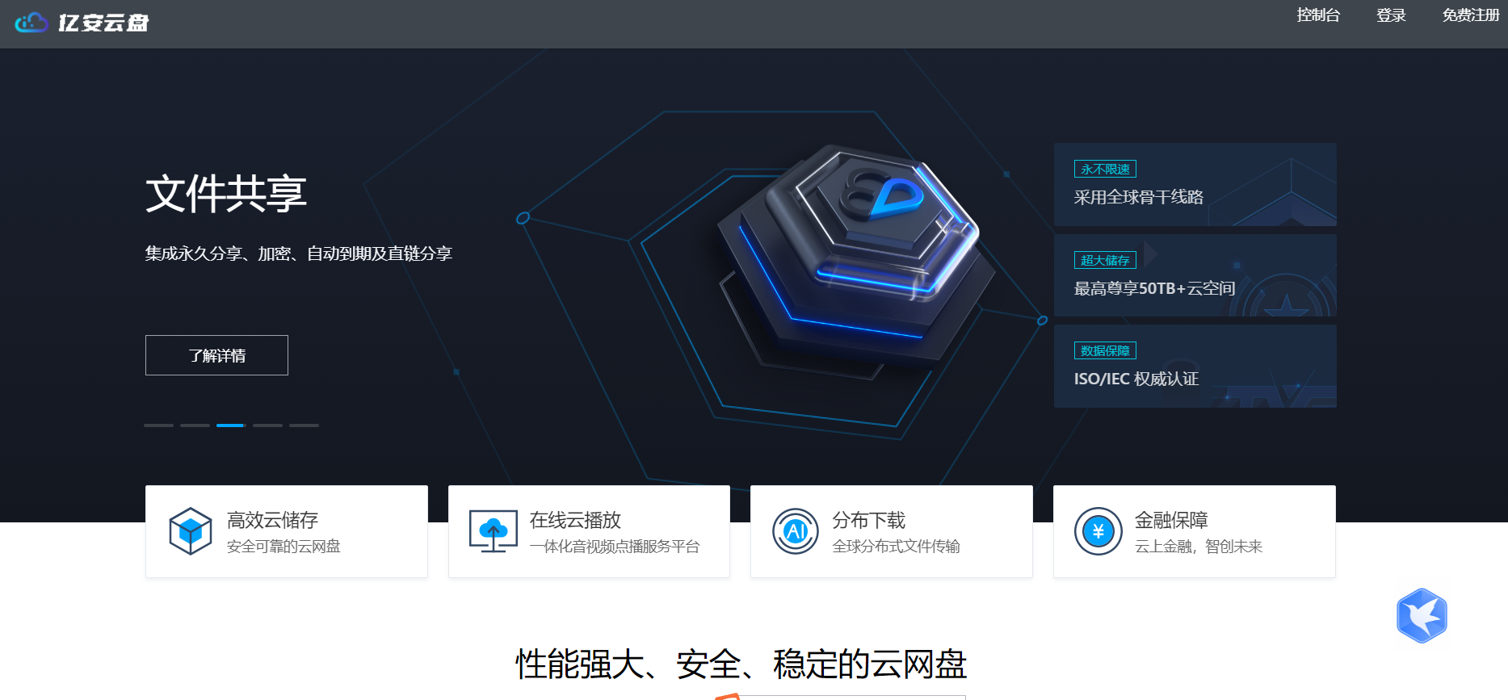
Task: Open the 永不限速 backbone network panel
Action: (x=1195, y=185)
